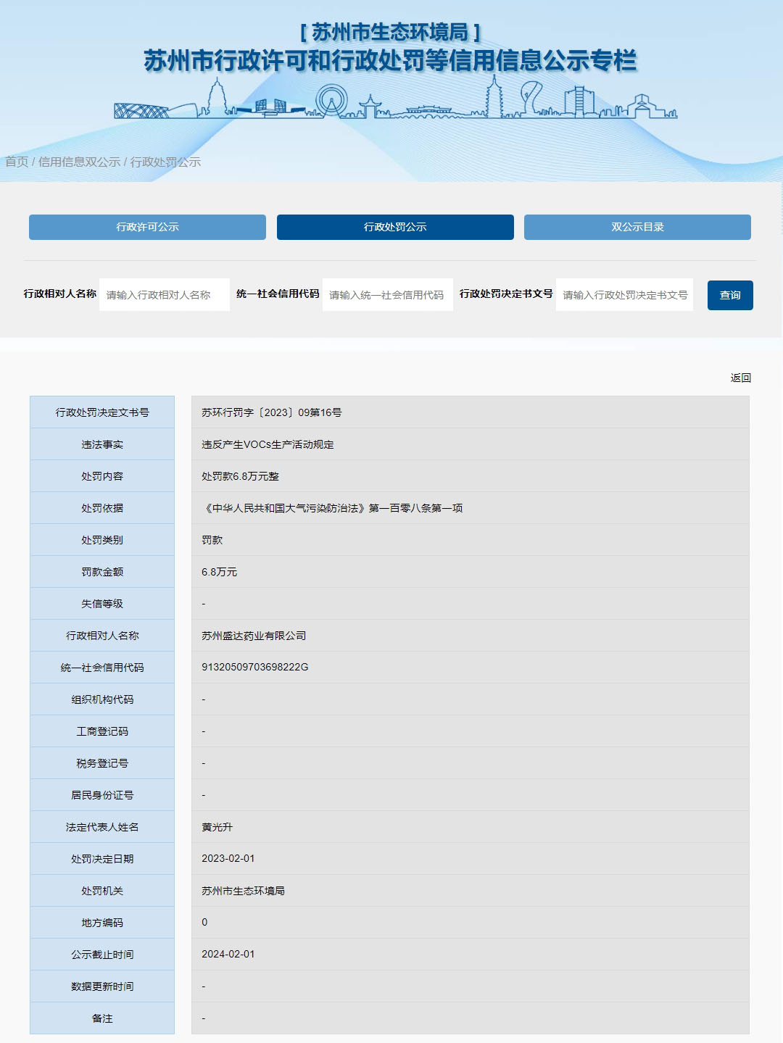Select the 6.8万元 fine amount value
Viewport: 783px width, 1043px height.
click(219, 572)
